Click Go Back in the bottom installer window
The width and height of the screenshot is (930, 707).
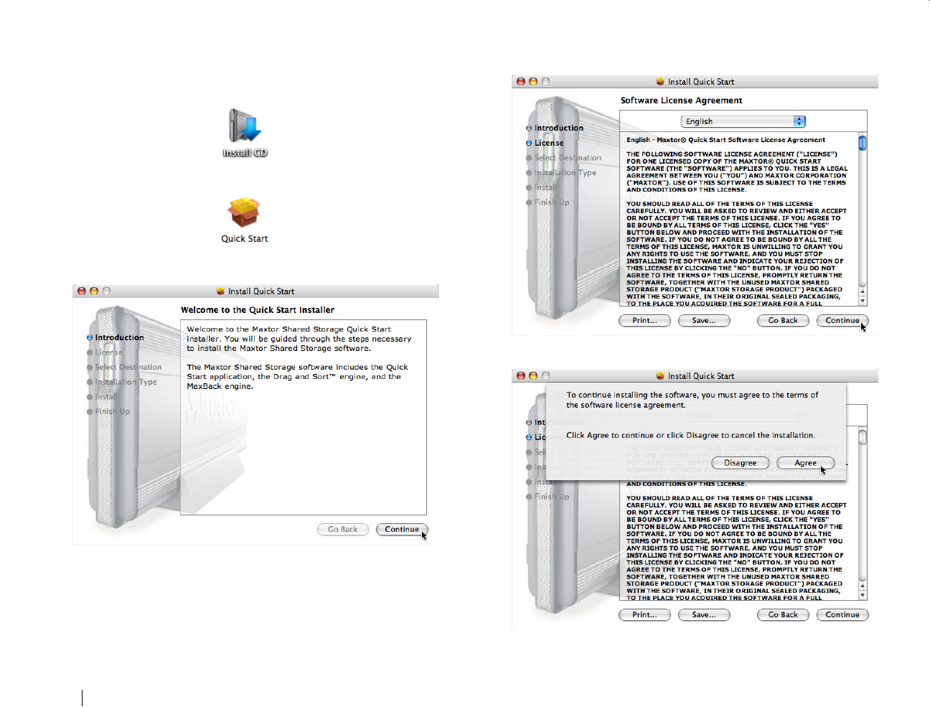click(783, 615)
